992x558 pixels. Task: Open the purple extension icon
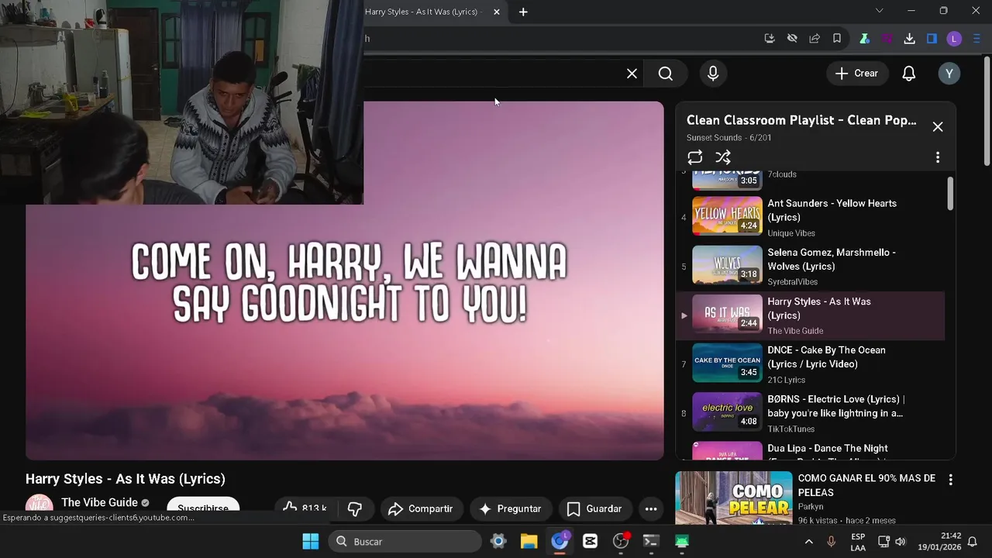[887, 38]
